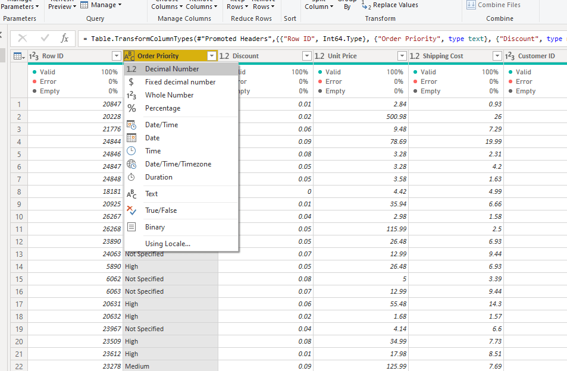Click Combine Files button label
The image size is (567, 371).
499,5
